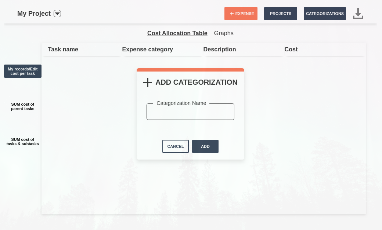Open the PROJECTS page

pyautogui.click(x=281, y=14)
